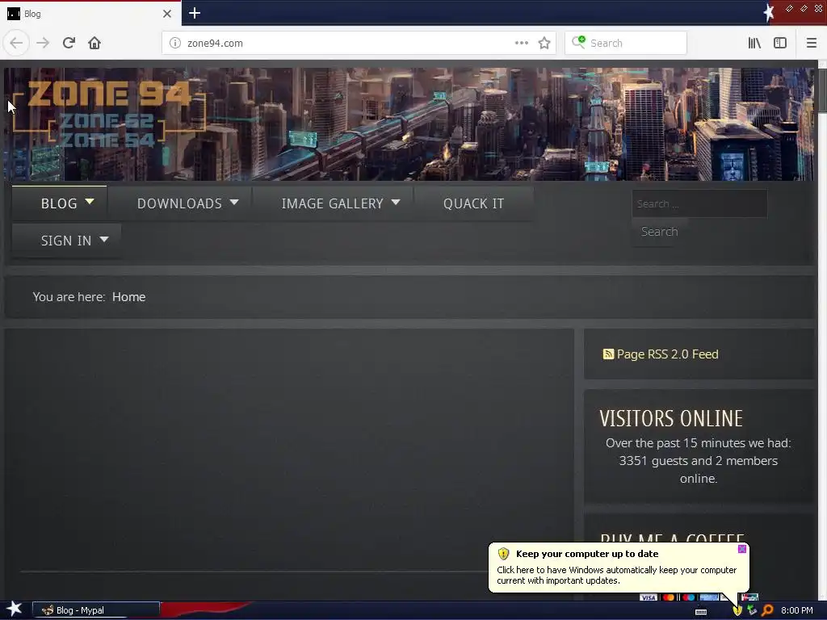The height and width of the screenshot is (620, 827).
Task: Reload the zone94.com page
Action: click(x=69, y=43)
